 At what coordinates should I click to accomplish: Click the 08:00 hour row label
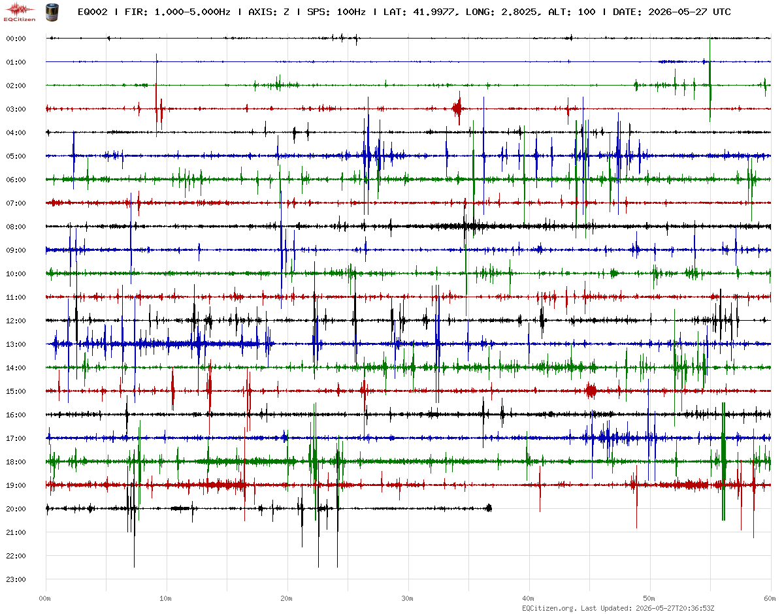(16, 227)
